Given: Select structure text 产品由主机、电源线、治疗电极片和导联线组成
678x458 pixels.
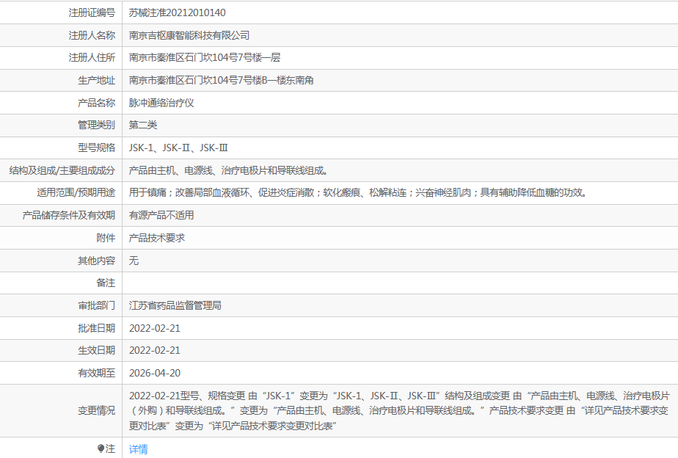Looking at the screenshot, I should (x=228, y=171).
